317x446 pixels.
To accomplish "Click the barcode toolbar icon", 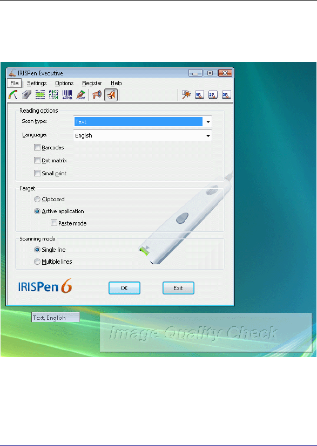I will (x=67, y=95).
